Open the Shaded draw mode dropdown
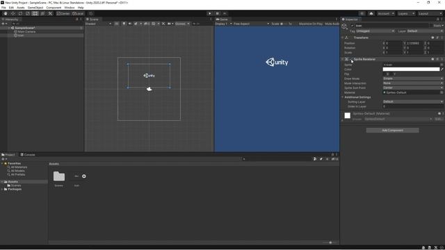Image resolution: width=445 pixels, height=250 pixels. pyautogui.click(x=98, y=24)
